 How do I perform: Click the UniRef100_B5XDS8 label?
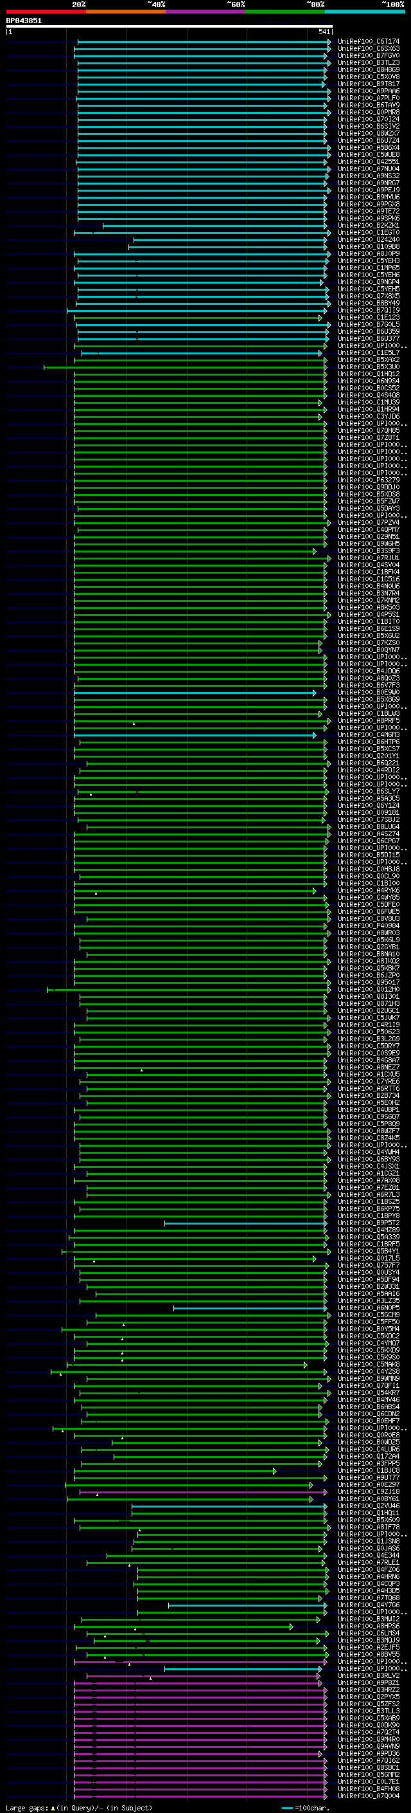point(368,494)
